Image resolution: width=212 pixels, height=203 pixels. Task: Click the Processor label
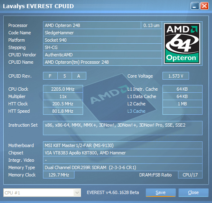click(18, 25)
